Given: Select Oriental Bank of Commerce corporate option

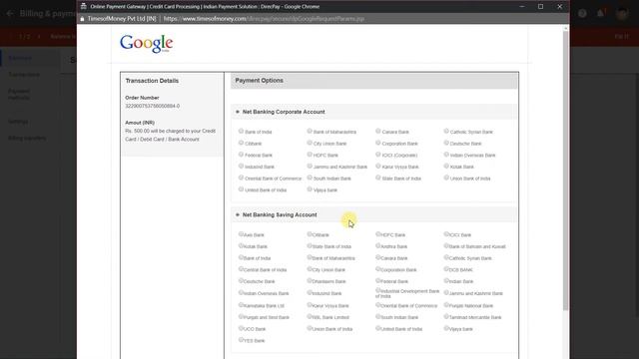Looking at the screenshot, I should (x=242, y=178).
